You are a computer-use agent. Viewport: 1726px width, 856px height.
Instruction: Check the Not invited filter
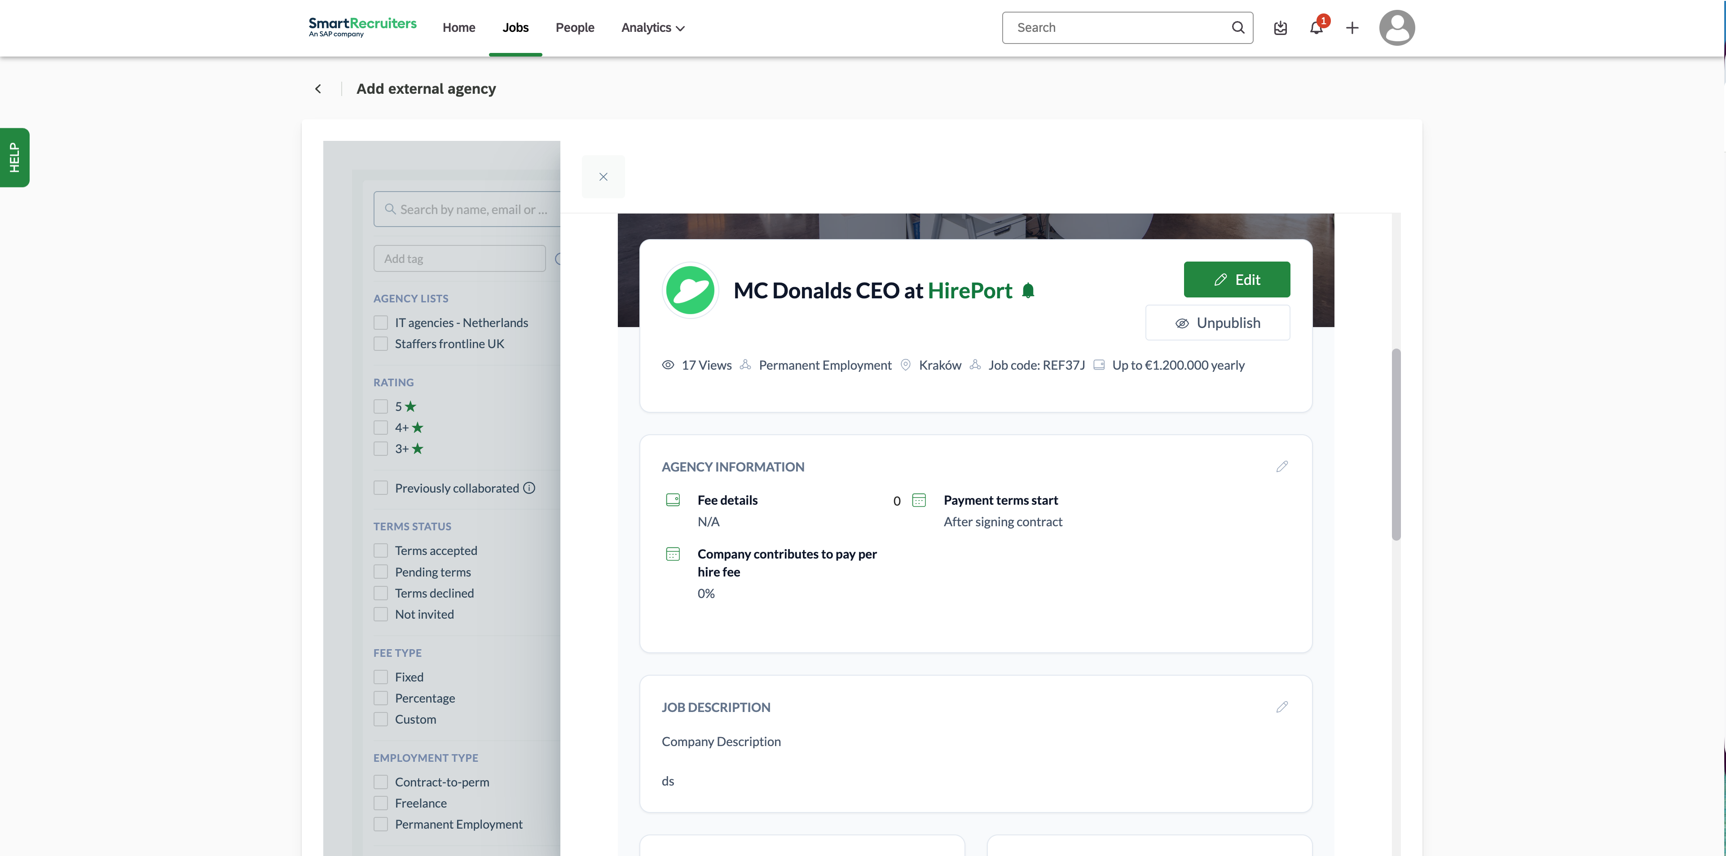click(x=381, y=614)
